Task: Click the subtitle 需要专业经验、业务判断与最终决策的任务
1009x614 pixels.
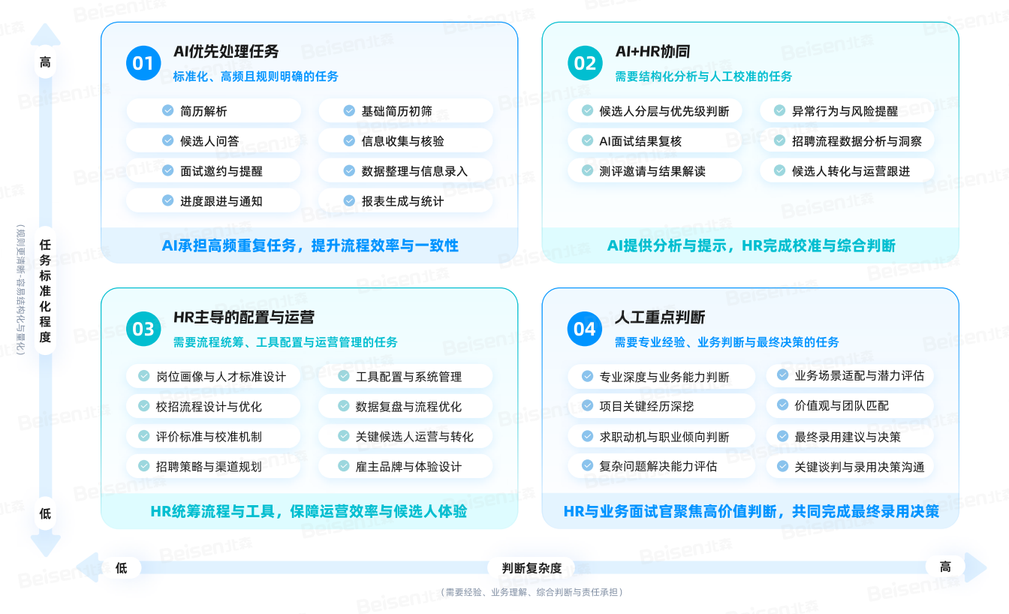Action: point(727,342)
